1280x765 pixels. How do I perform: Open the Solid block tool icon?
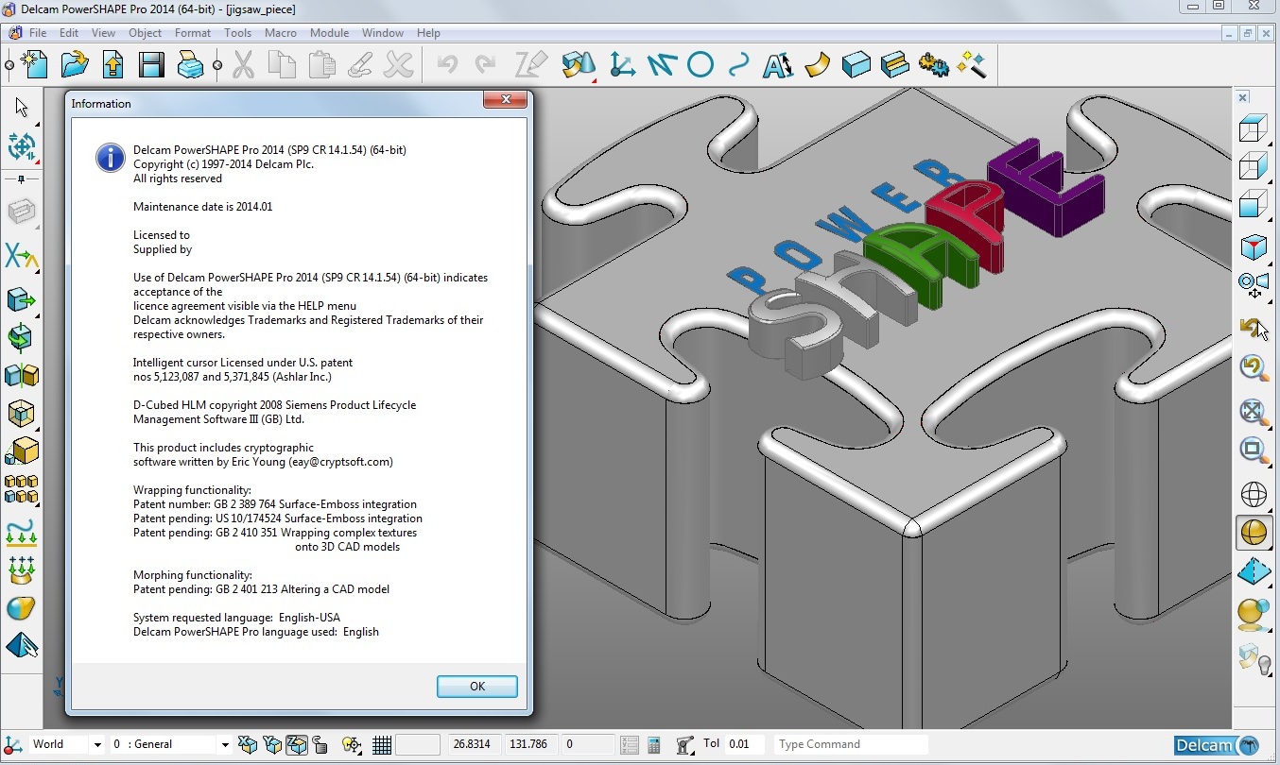click(x=856, y=65)
